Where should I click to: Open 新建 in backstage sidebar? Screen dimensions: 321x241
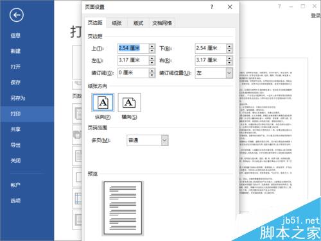(x=15, y=51)
